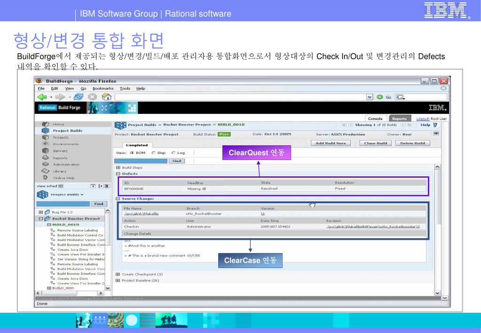Click the Firefox URL address field
Viewport: 481px width, 333px height.
[x=241, y=97]
